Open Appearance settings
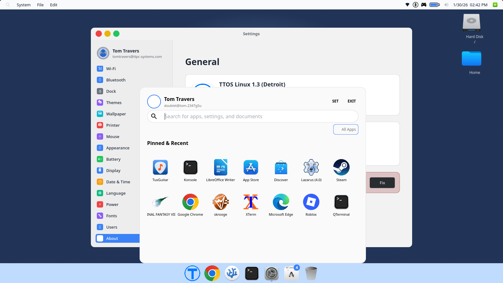The height and width of the screenshot is (283, 503). click(x=118, y=148)
